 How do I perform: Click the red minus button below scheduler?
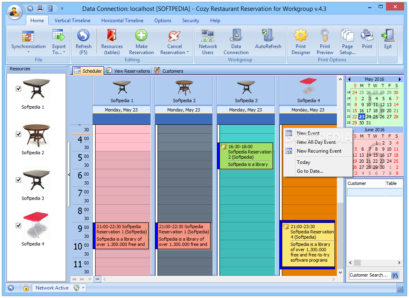97,279
